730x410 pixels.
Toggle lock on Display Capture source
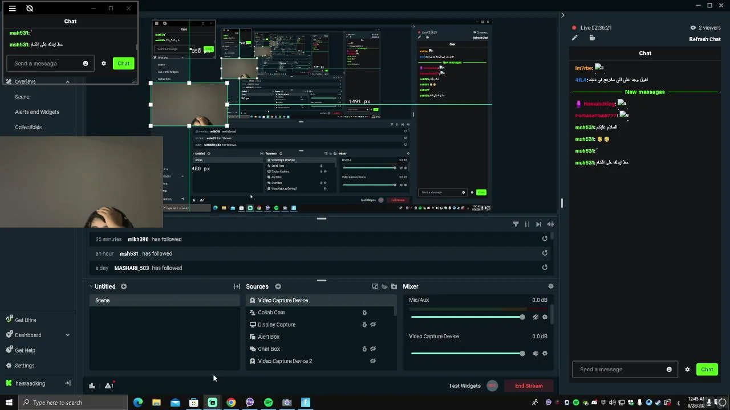pos(364,325)
